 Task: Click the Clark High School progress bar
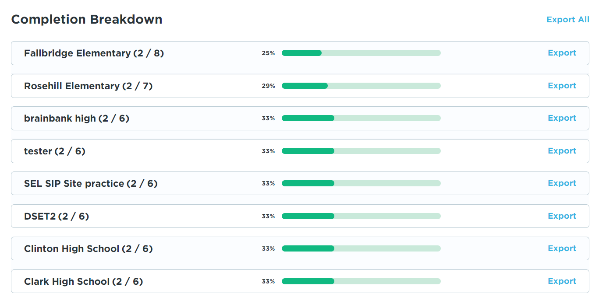tap(361, 281)
